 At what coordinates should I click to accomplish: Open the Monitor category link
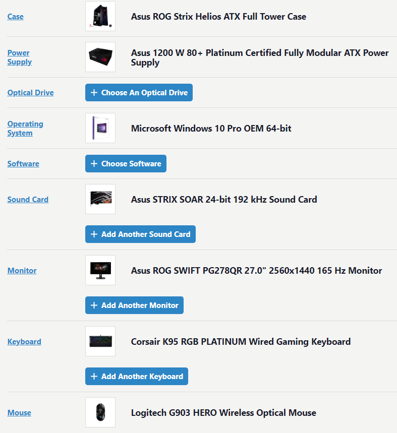pyautogui.click(x=22, y=270)
